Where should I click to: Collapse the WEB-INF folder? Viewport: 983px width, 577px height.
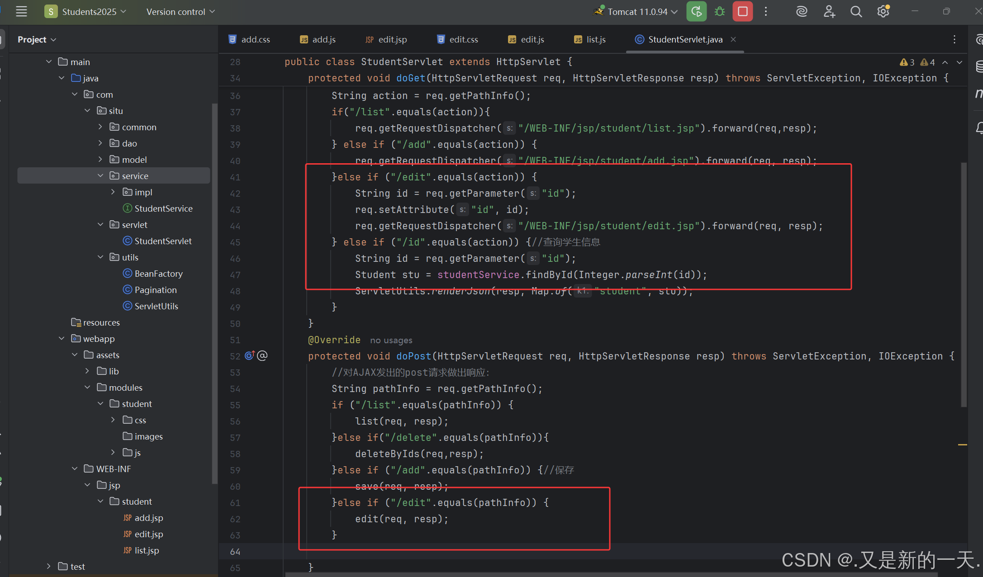point(75,469)
